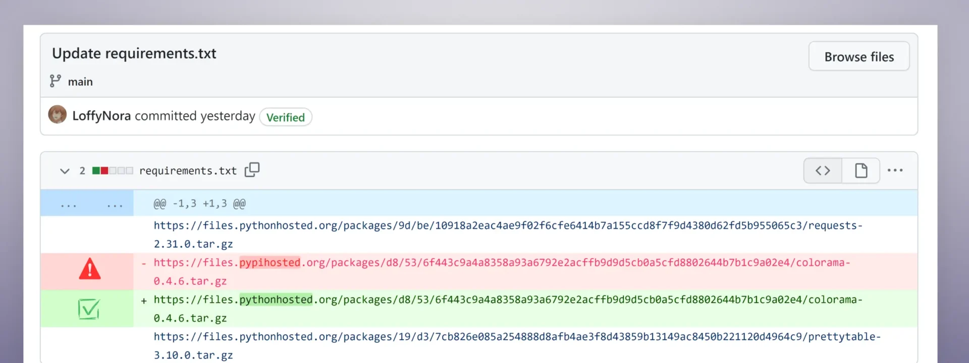Click the Browse files button
The image size is (969, 363).
(x=858, y=56)
